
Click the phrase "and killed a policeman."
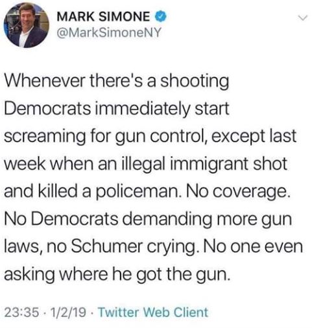click(92, 191)
